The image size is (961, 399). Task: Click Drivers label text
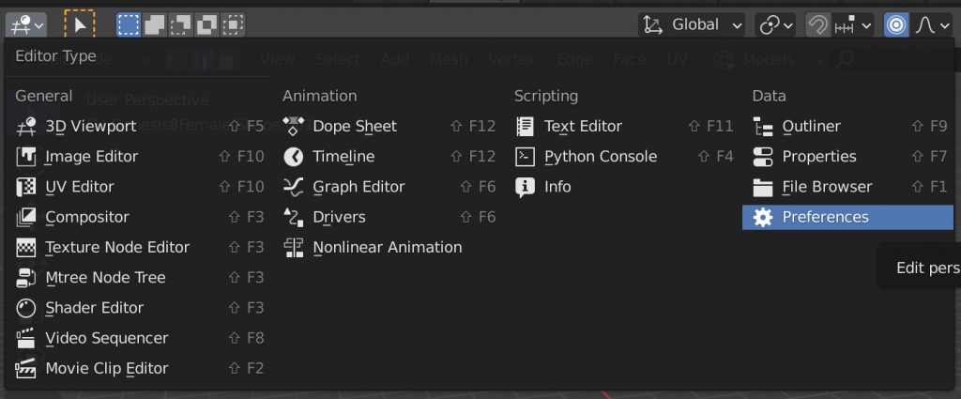click(x=339, y=217)
